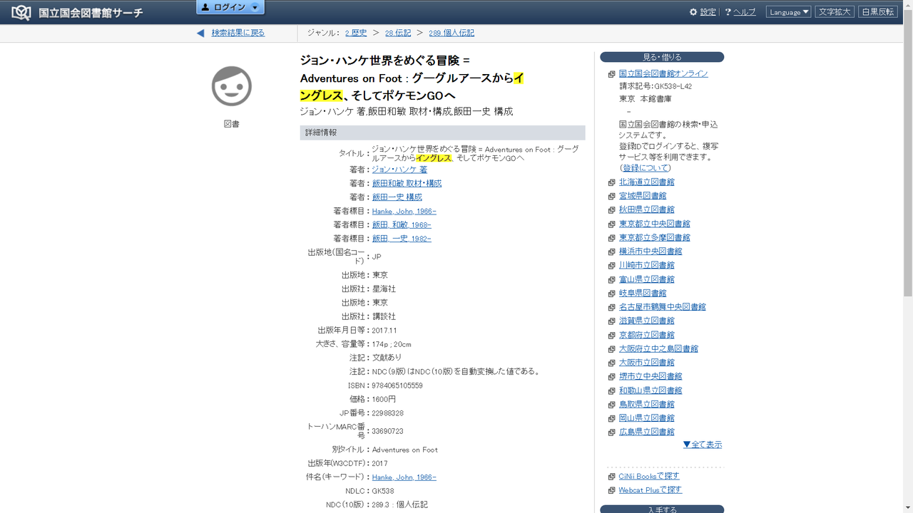Open 名古屋市鶴舞中央図書館 library link
913x513 pixels.
coord(663,307)
